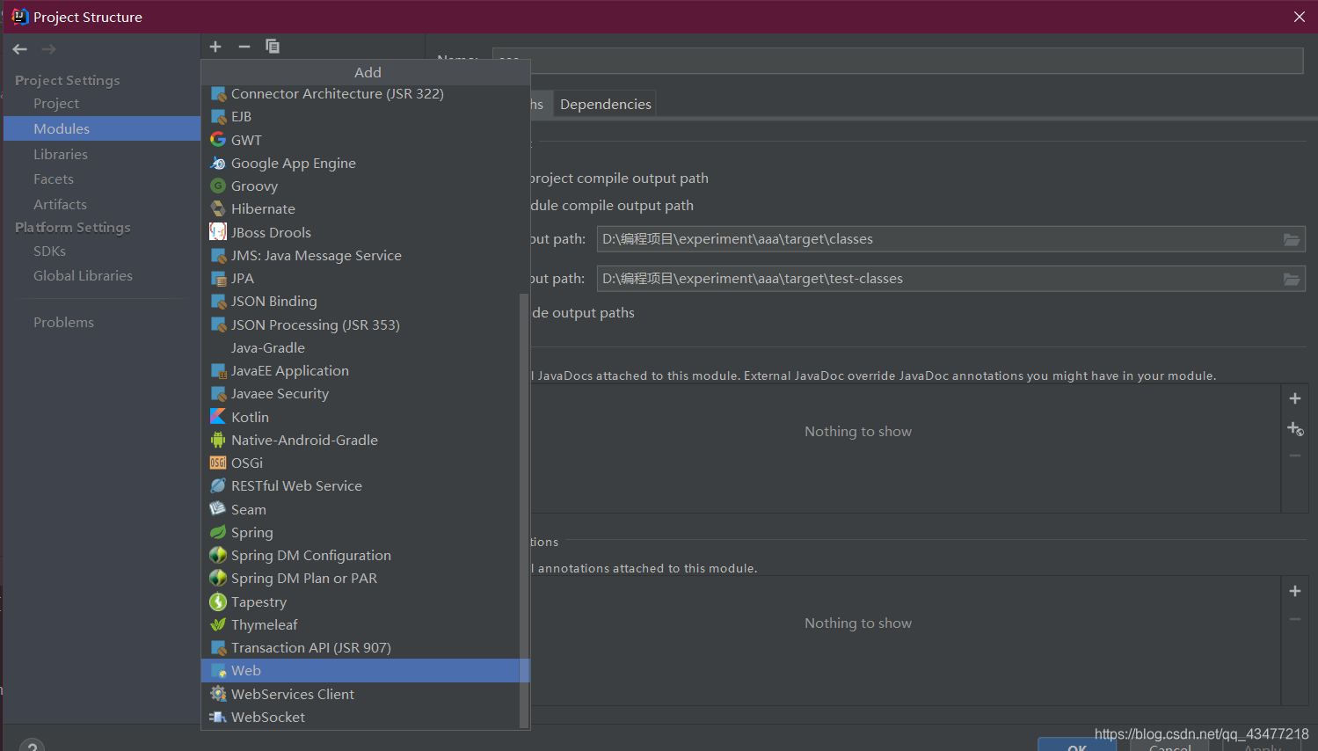This screenshot has width=1318, height=751.
Task: Close the Project Structure dialog
Action: 1300,17
